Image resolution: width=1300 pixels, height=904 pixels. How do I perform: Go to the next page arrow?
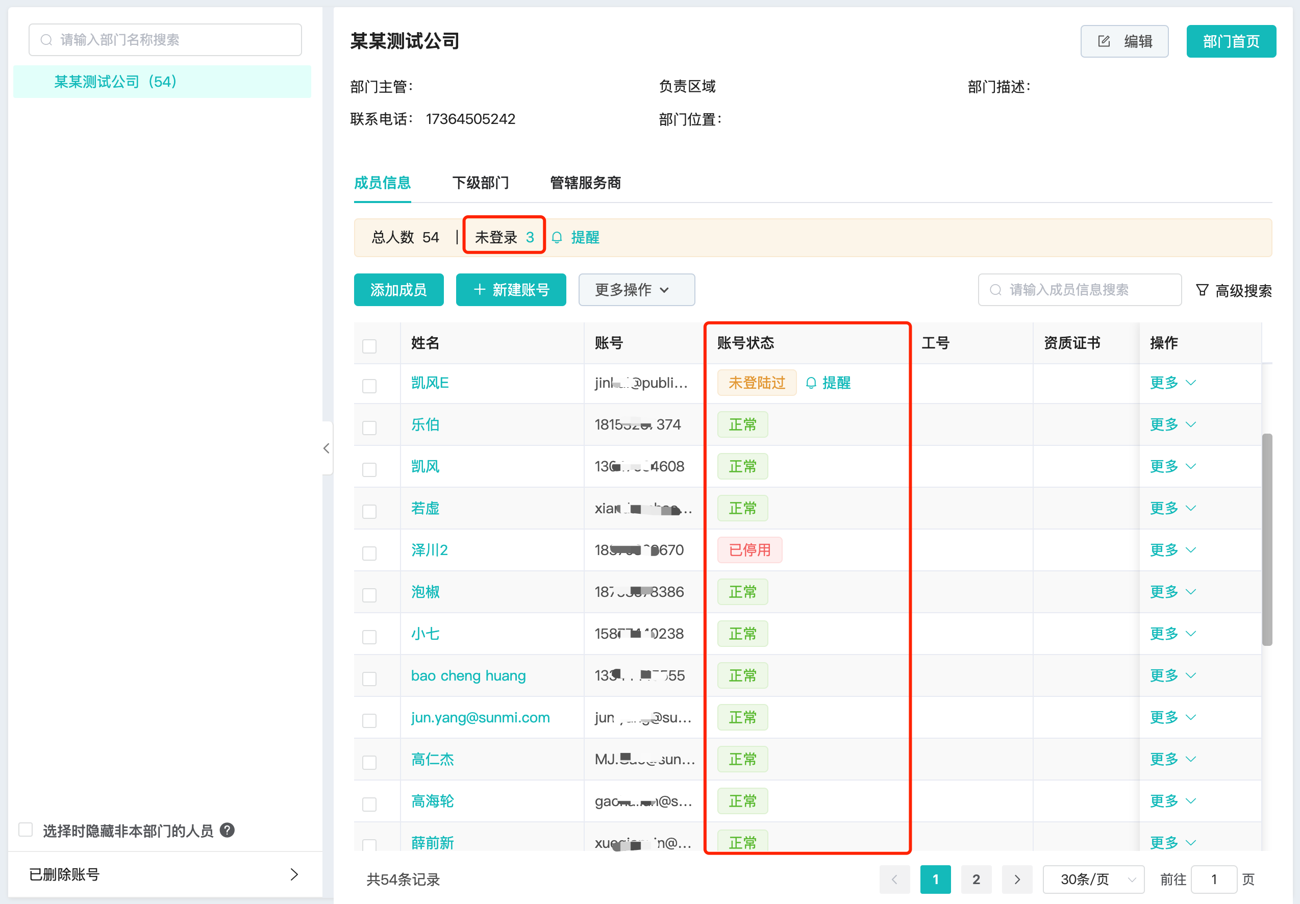point(1017,879)
